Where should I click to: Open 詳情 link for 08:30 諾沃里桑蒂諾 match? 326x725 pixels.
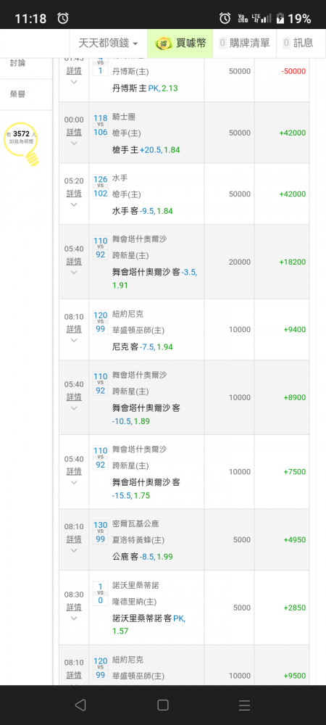click(x=74, y=607)
